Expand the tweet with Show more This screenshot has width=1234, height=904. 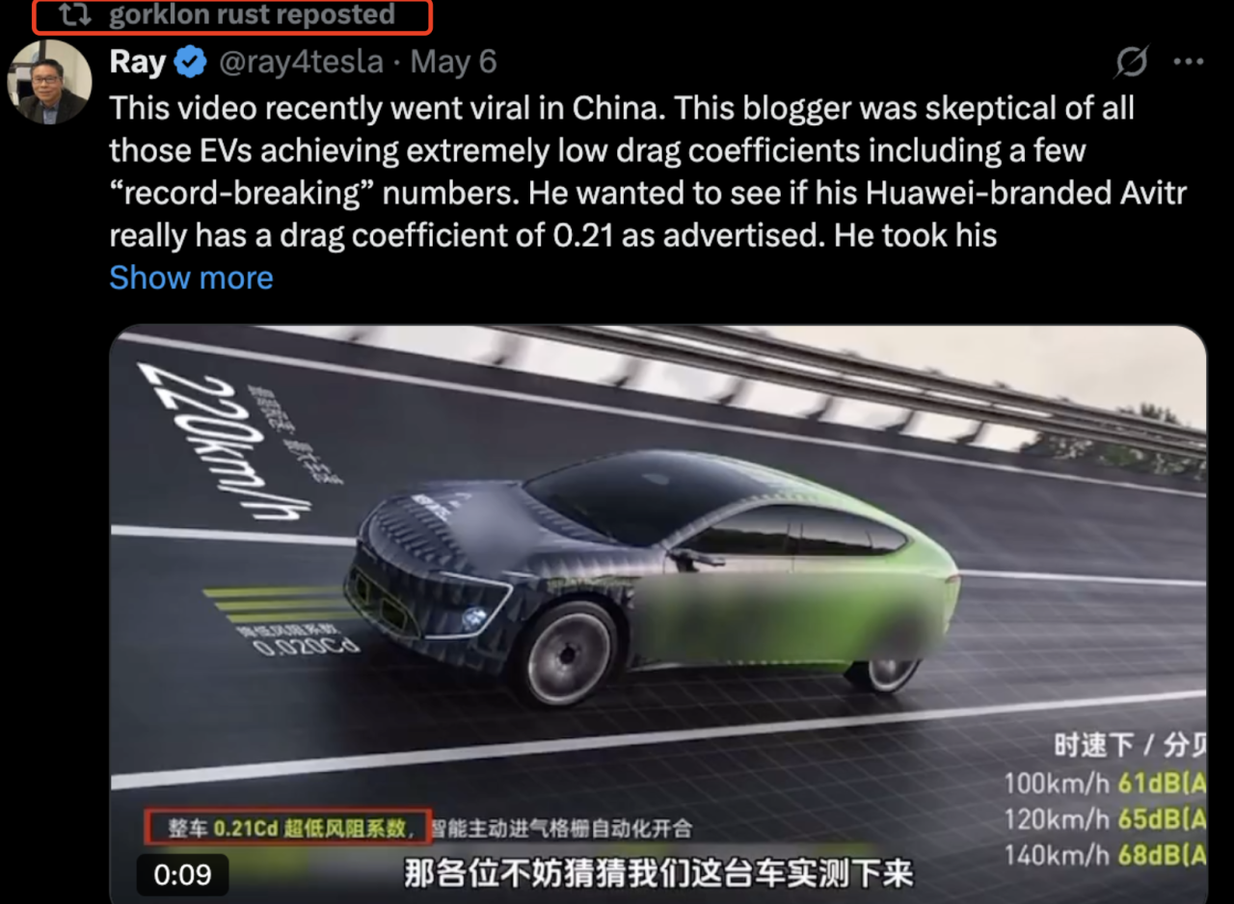click(x=191, y=278)
